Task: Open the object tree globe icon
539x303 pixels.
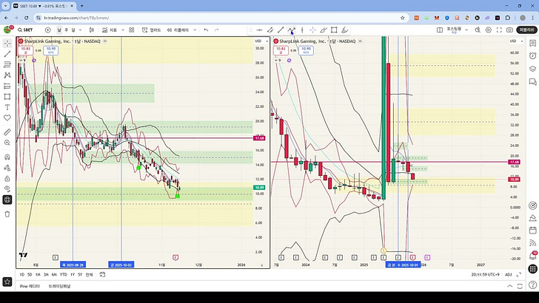Action: [7, 200]
